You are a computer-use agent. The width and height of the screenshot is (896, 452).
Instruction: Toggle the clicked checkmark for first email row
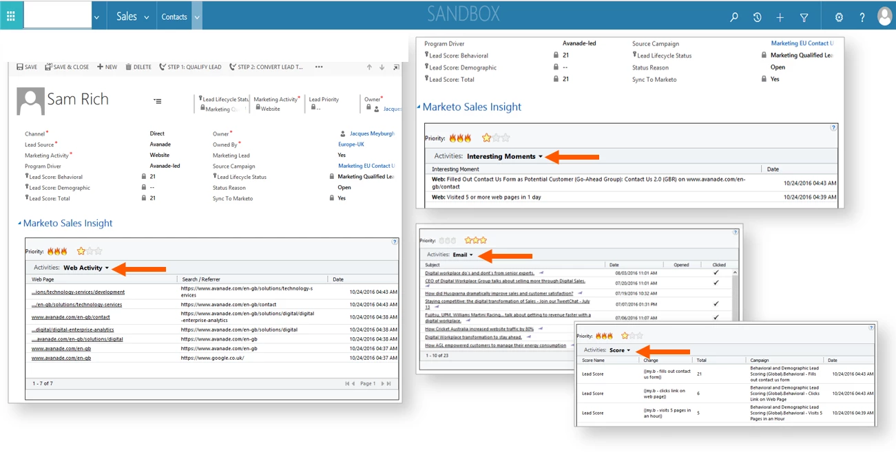click(716, 272)
